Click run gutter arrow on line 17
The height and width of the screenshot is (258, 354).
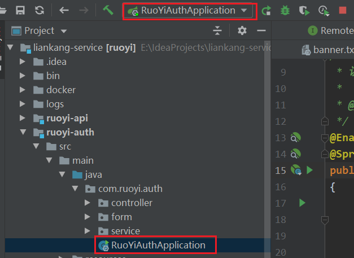point(302,203)
